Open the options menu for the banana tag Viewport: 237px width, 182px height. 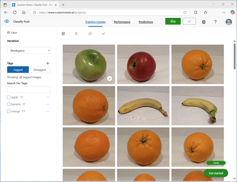48,104
